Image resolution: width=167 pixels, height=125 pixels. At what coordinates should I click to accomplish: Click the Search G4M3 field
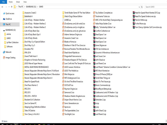click(156, 7)
